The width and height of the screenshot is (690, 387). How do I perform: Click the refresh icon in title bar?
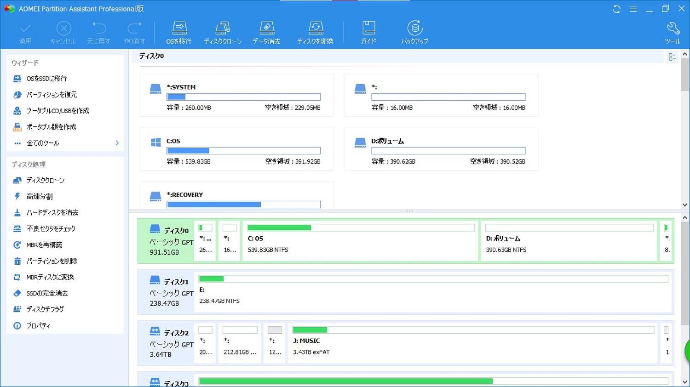[x=616, y=9]
